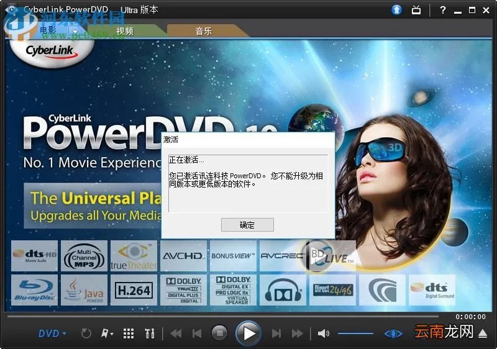Open the settings tools icon
497x349 pixels.
point(150,333)
